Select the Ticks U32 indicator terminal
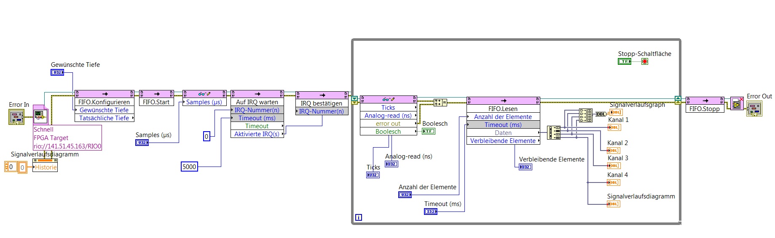Screen dimensions: 775x238 point(373,175)
